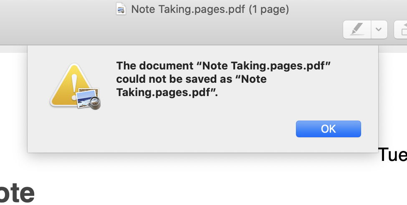This screenshot has height=205, width=407.
Task: Click "could not be saved as" text
Action: 176,79
